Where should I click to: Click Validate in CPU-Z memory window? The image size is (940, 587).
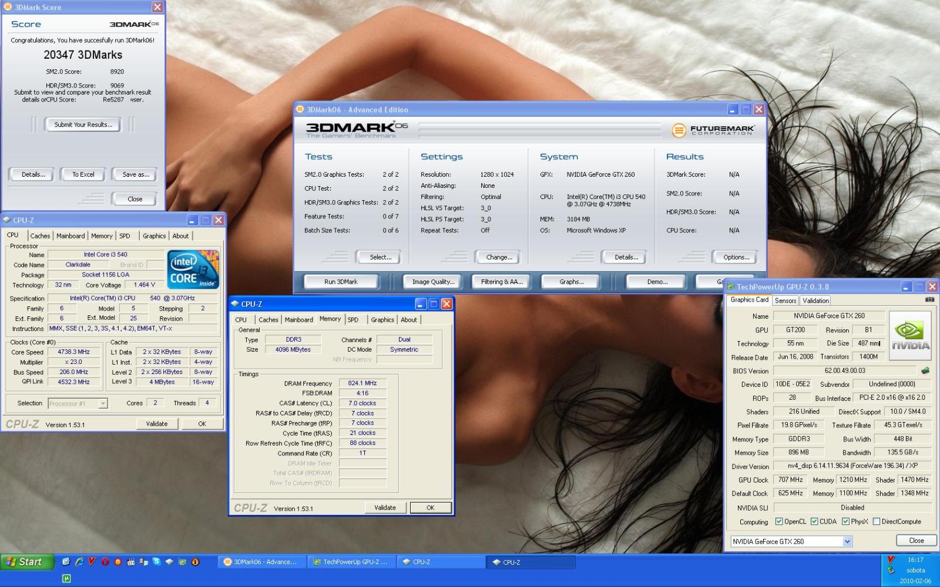[385, 508]
